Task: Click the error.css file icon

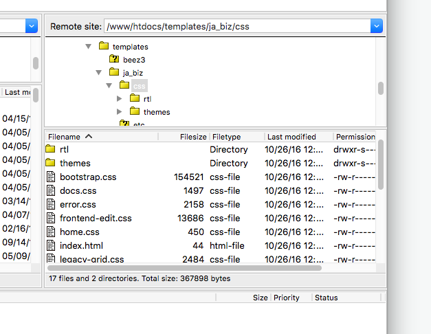Action: [x=50, y=205]
